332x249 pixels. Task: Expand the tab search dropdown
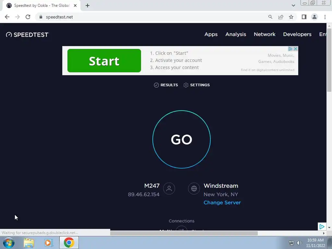pos(293,6)
